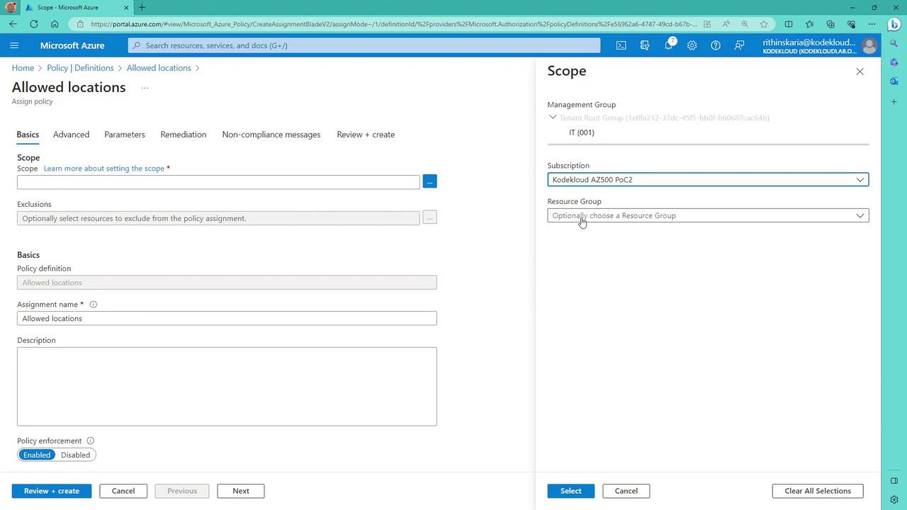907x510 pixels.
Task: Click the Select button in Scope panel
Action: (571, 491)
